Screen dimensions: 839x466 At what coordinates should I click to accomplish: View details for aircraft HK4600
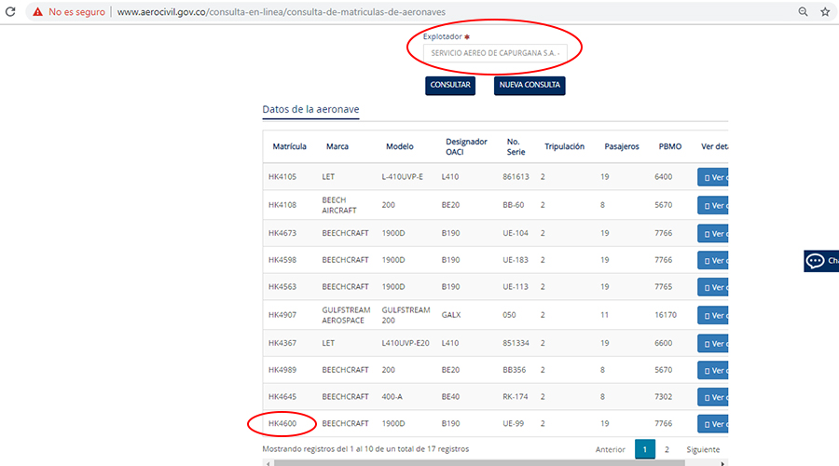[713, 424]
